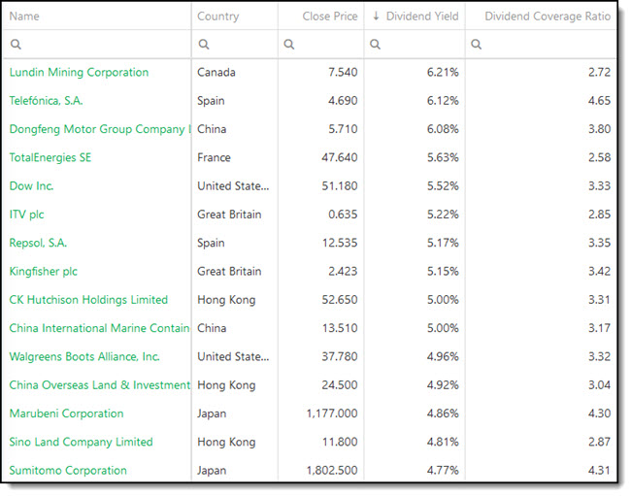
Task: Select close price 47.640
Action: pos(339,157)
